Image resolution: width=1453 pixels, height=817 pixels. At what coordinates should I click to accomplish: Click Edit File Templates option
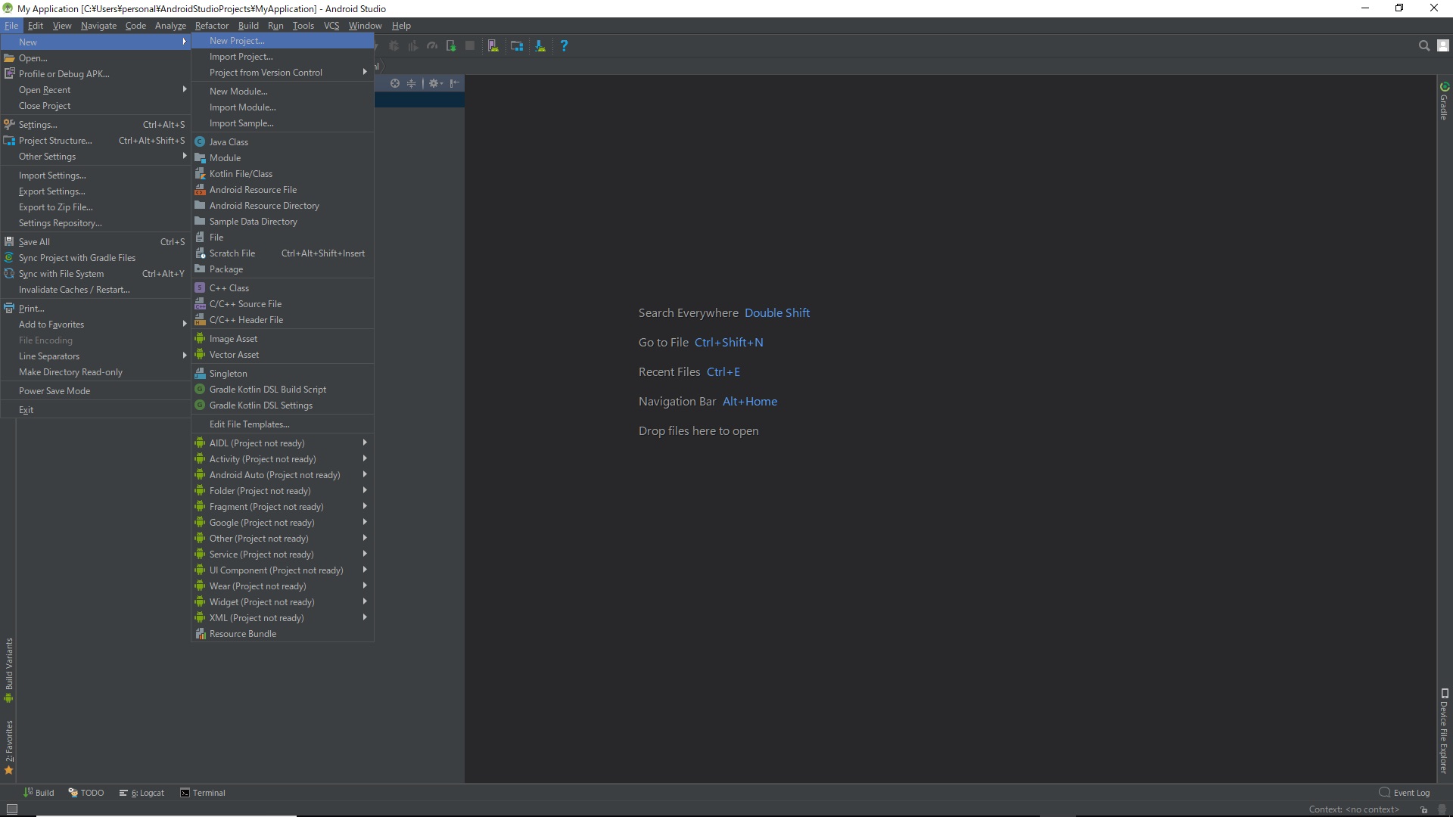click(x=248, y=423)
